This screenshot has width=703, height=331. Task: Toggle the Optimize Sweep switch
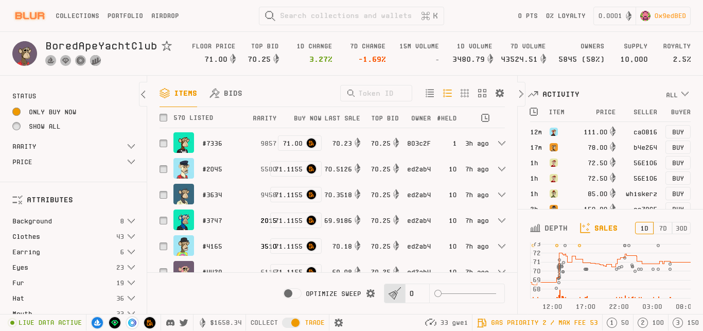292,293
